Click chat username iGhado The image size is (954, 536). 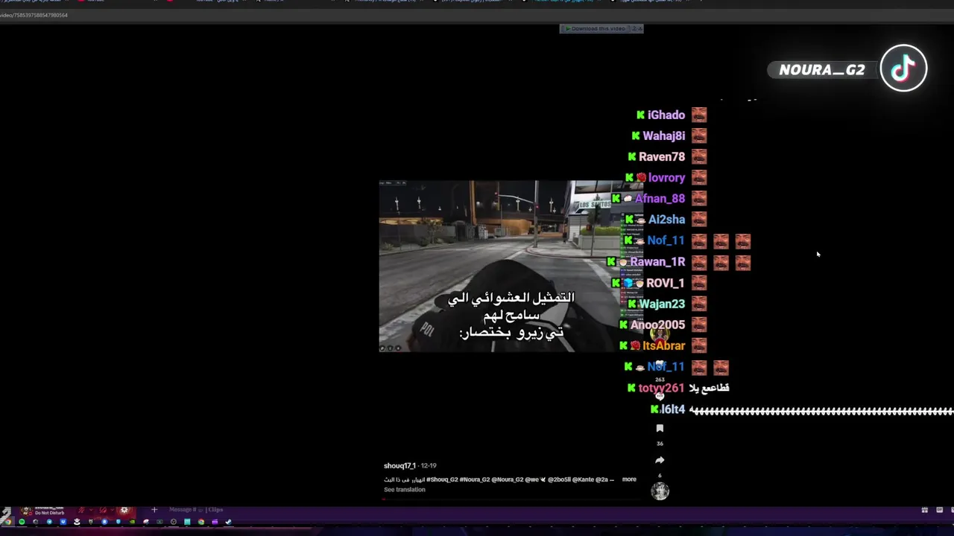pos(666,115)
